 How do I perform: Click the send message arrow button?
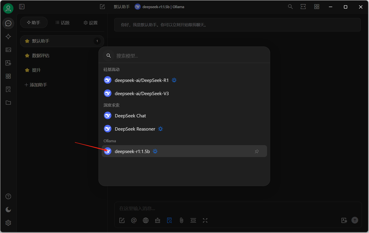pyautogui.click(x=355, y=220)
